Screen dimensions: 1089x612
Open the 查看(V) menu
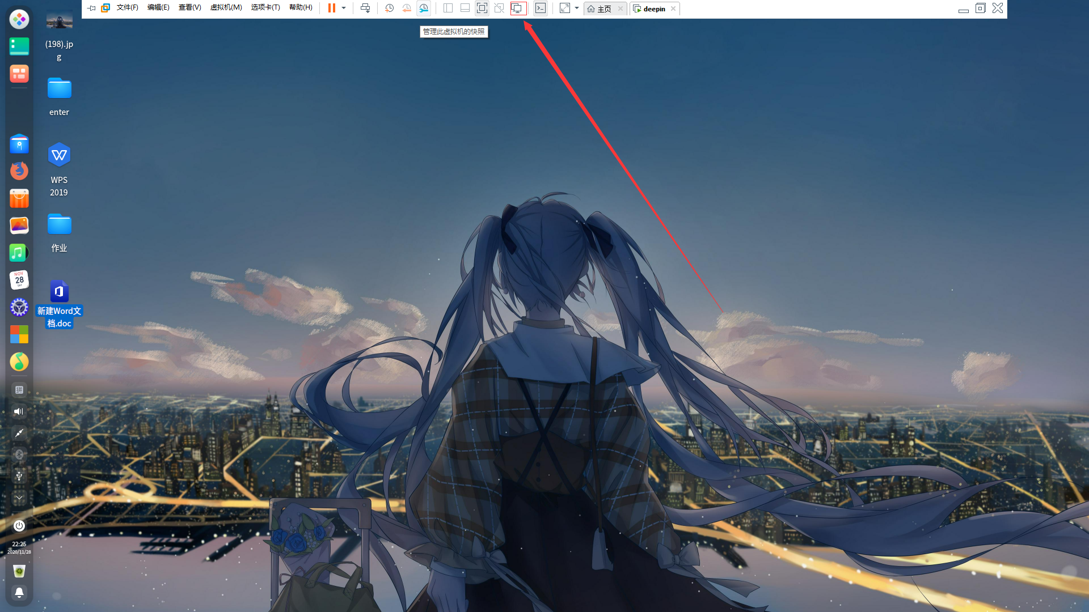pos(190,8)
